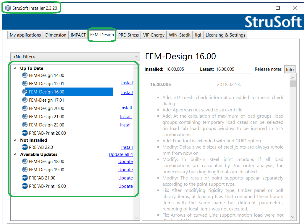Click the PREFAB-Print 19.00 PFP icon
305x224 pixels.
tap(25, 186)
